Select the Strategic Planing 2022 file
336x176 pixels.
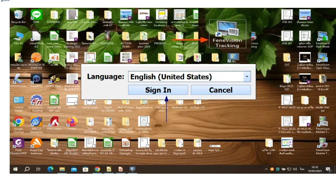72,40
